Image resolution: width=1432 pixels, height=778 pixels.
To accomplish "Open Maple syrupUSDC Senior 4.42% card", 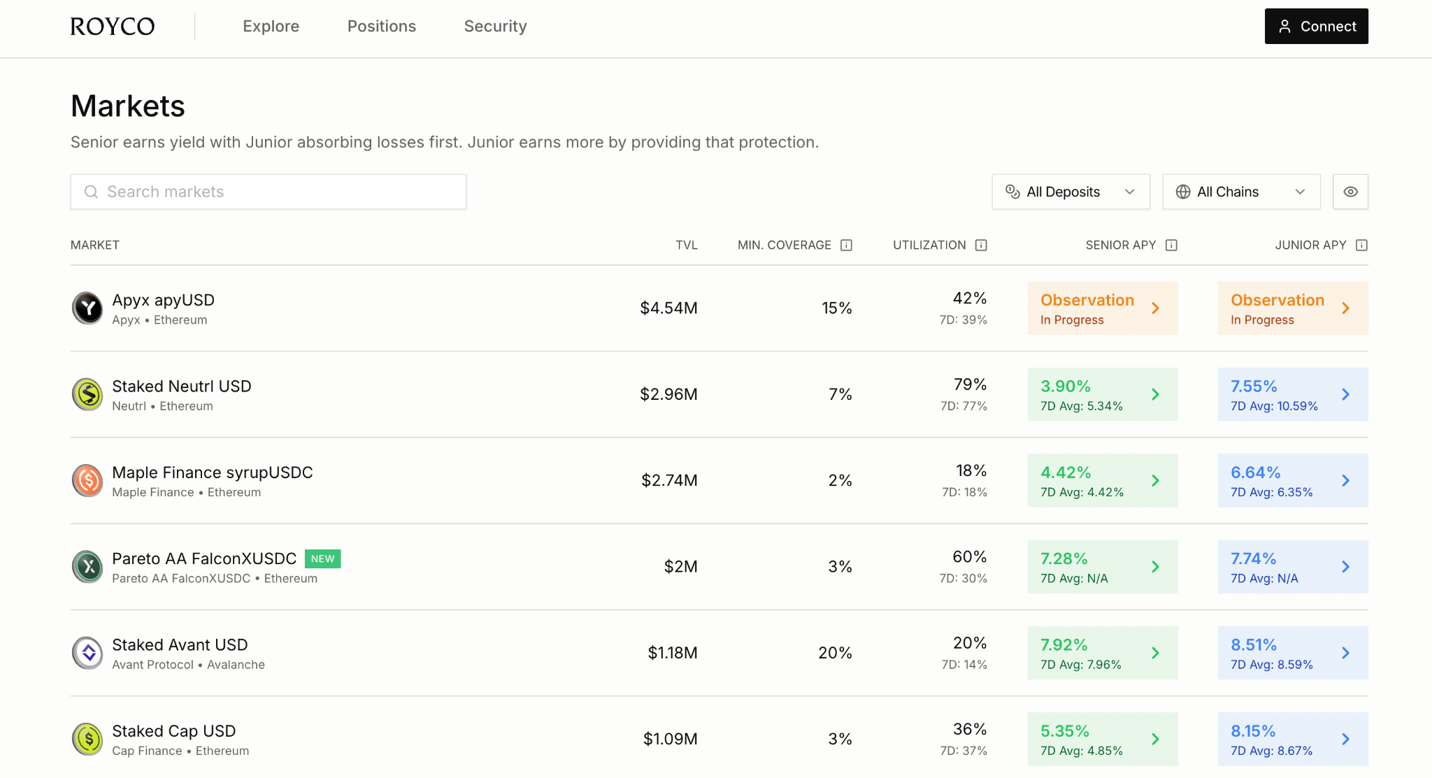I will [1103, 480].
